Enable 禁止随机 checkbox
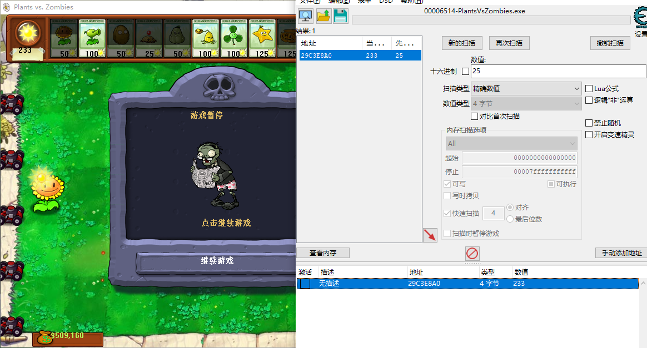The width and height of the screenshot is (647, 348). click(589, 123)
